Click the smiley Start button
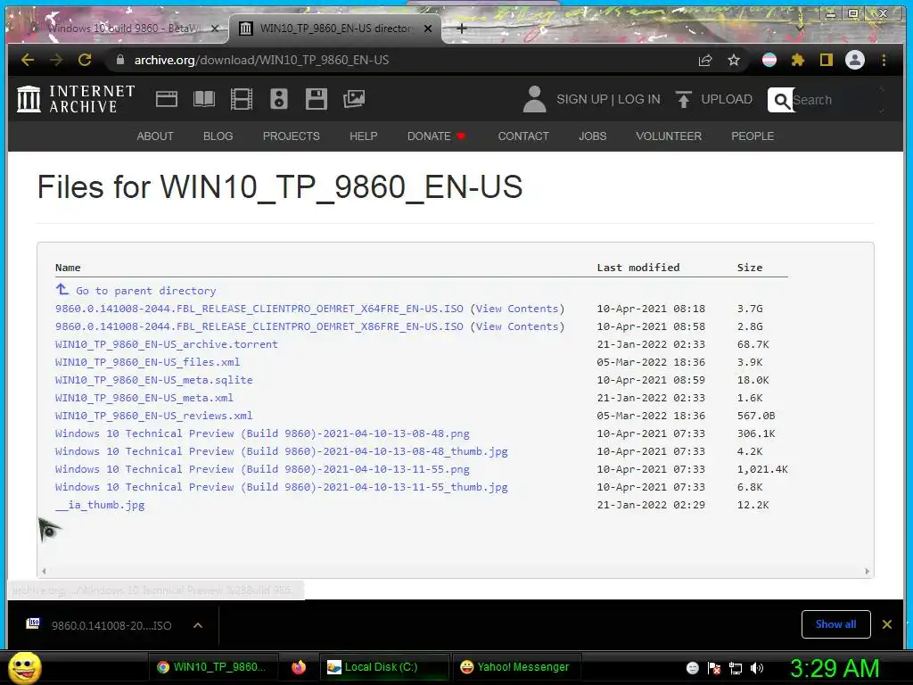 point(24,667)
